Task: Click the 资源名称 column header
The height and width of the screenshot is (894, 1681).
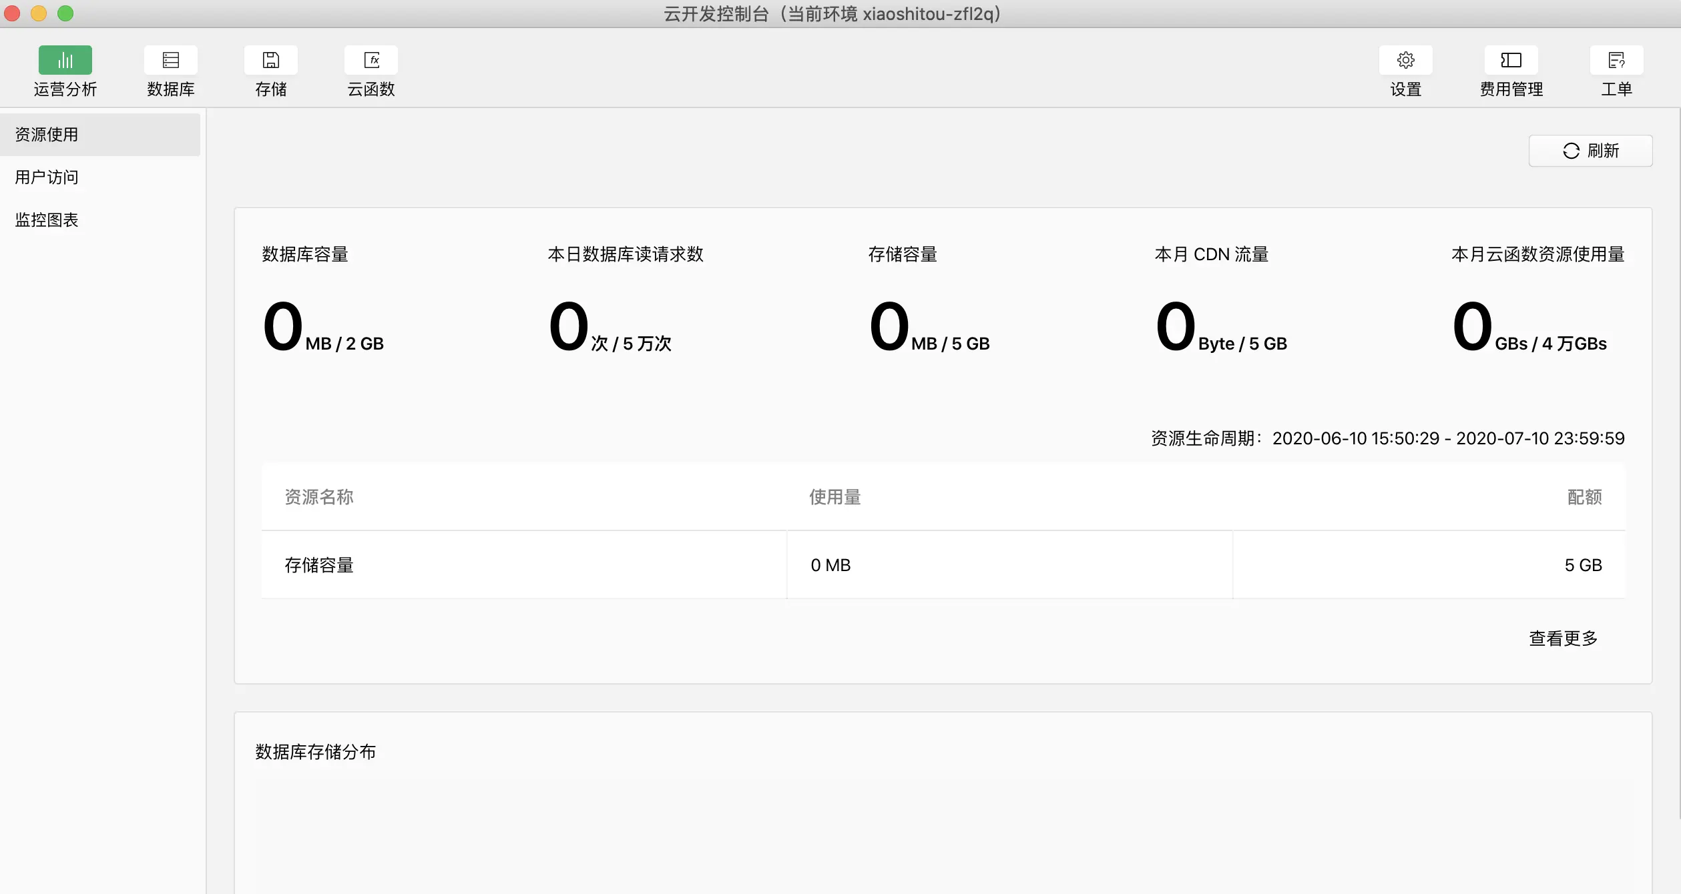Action: coord(319,497)
